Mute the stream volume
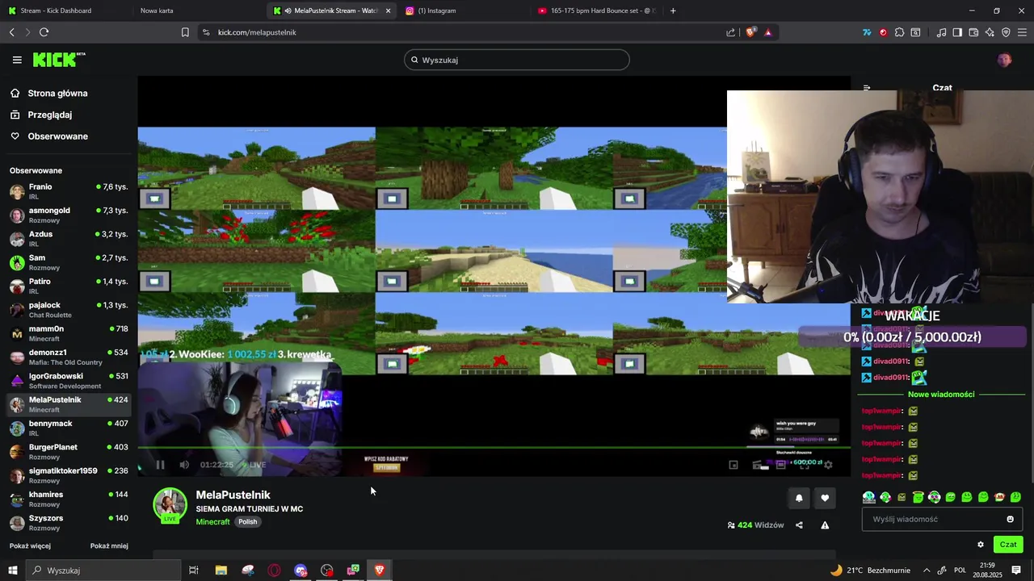This screenshot has width=1034, height=581. coord(184,465)
